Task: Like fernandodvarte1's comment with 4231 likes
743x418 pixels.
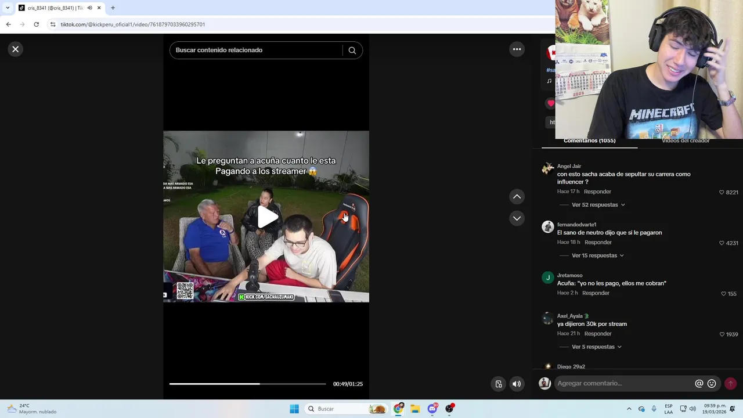Action: tap(722, 243)
